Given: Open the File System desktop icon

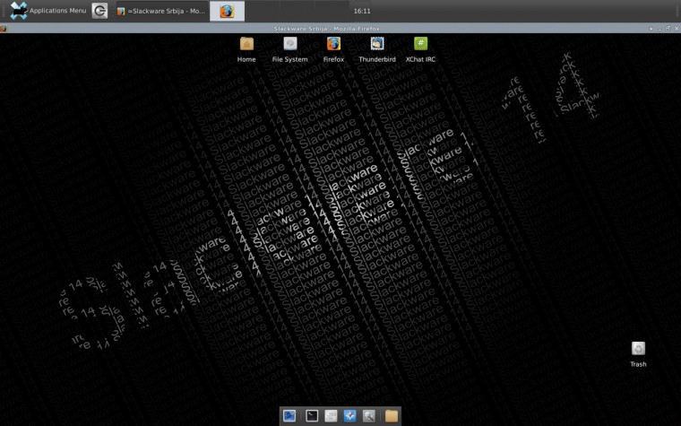Looking at the screenshot, I should pyautogui.click(x=289, y=49).
